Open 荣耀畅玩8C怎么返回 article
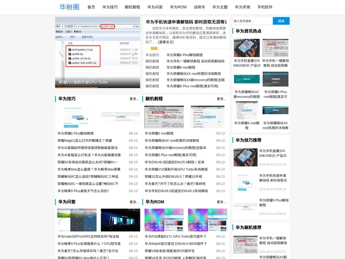Screen dimensions: 345x259 (x=88, y=177)
